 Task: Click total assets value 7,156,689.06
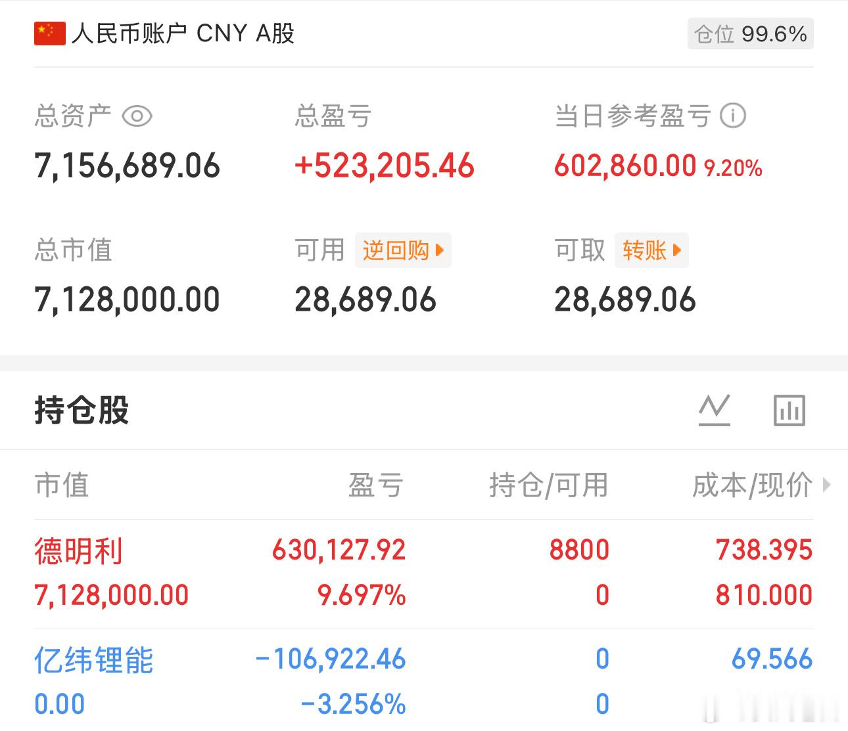128,166
